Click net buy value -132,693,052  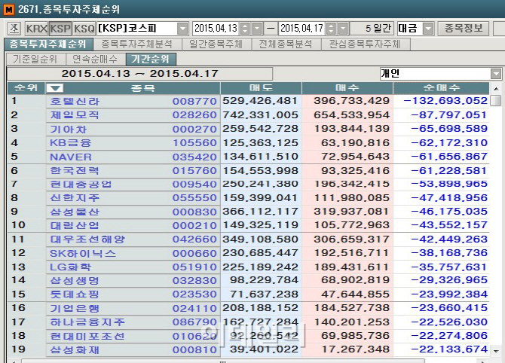tap(445, 101)
